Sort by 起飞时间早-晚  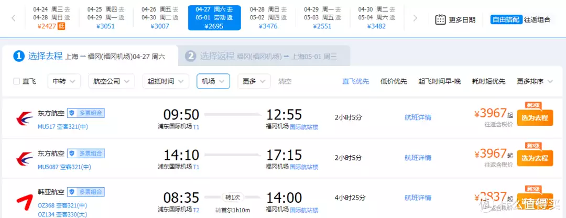440,81
